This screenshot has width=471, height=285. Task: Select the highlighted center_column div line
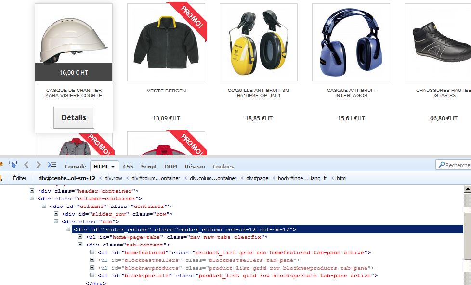(267, 230)
